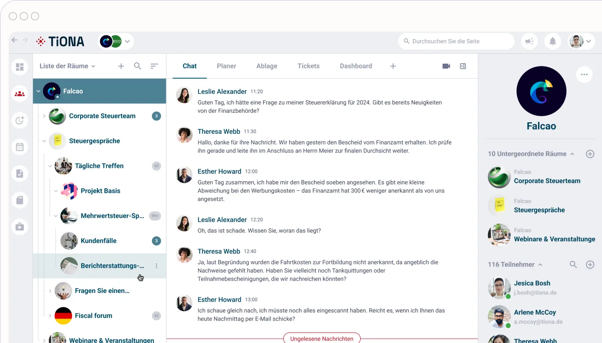Collapse Mehrwertsteuer-Sp... room
Viewport: 602px width, 343px height.
coord(56,216)
